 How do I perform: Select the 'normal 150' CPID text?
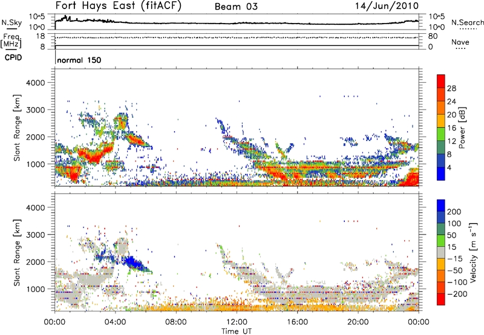(x=79, y=60)
